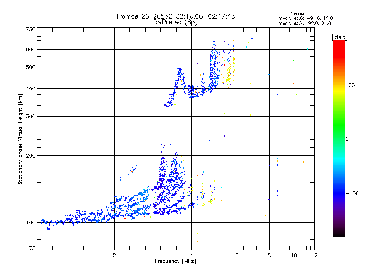Click the y-axis '300' tick label
Viewport: 370px width, 278px height.
[x=31, y=117]
